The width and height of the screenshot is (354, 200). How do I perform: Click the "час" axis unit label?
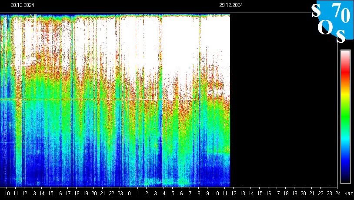point(348,193)
